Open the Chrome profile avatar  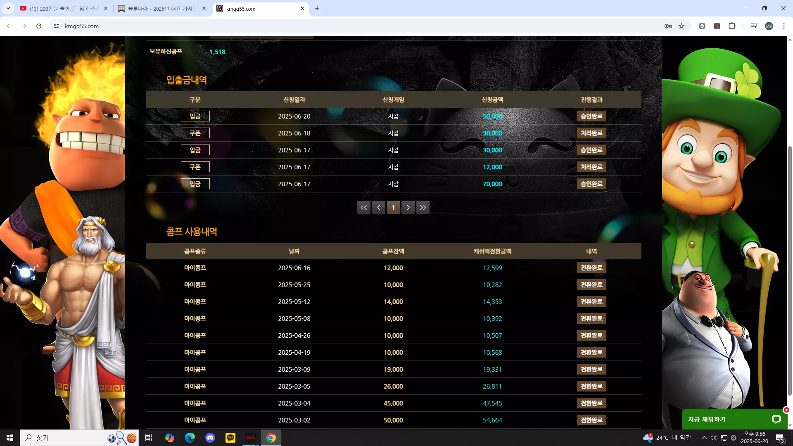[769, 26]
